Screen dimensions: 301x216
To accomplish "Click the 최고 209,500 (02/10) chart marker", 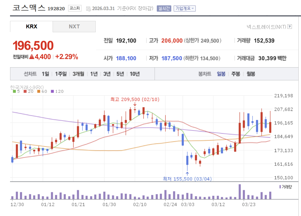I will coord(135,99).
